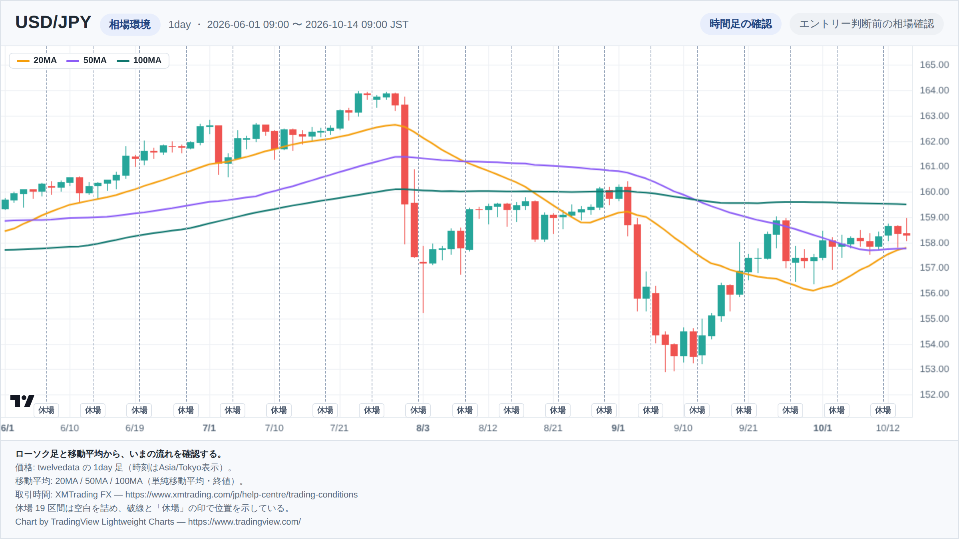Click the date range 2026-06-01 to 2026-10-14 text

(x=308, y=24)
